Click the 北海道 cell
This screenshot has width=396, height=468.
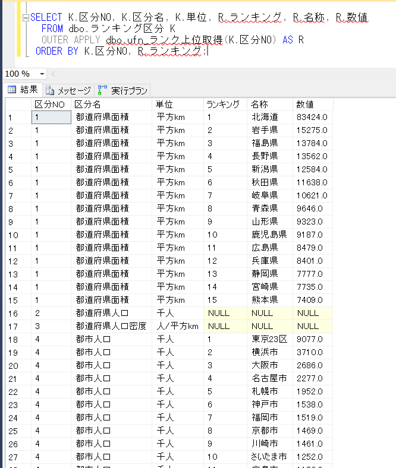click(x=270, y=117)
